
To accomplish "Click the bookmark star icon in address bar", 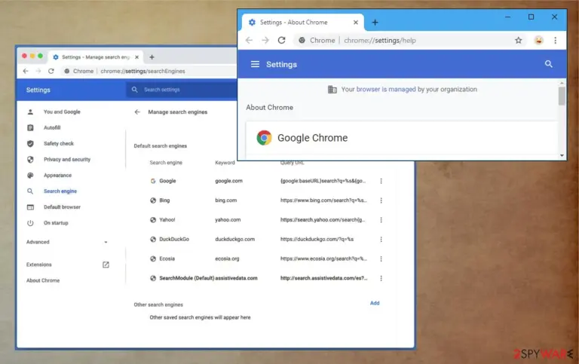I will [519, 40].
